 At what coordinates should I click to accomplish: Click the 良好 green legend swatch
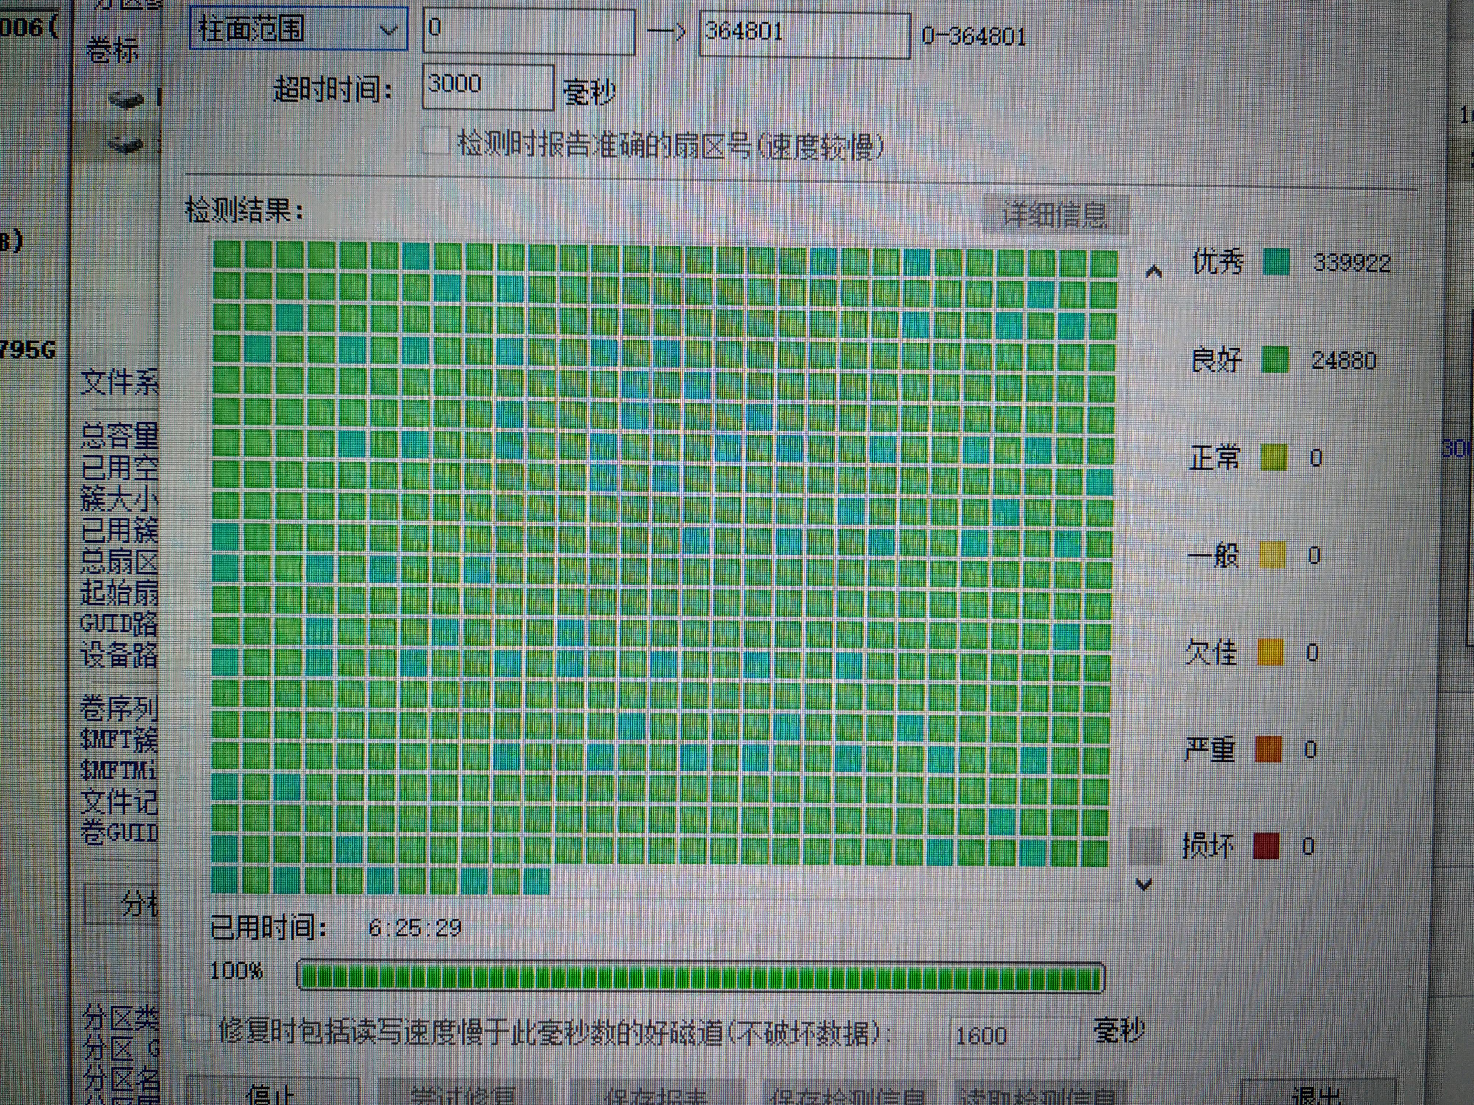click(1275, 360)
